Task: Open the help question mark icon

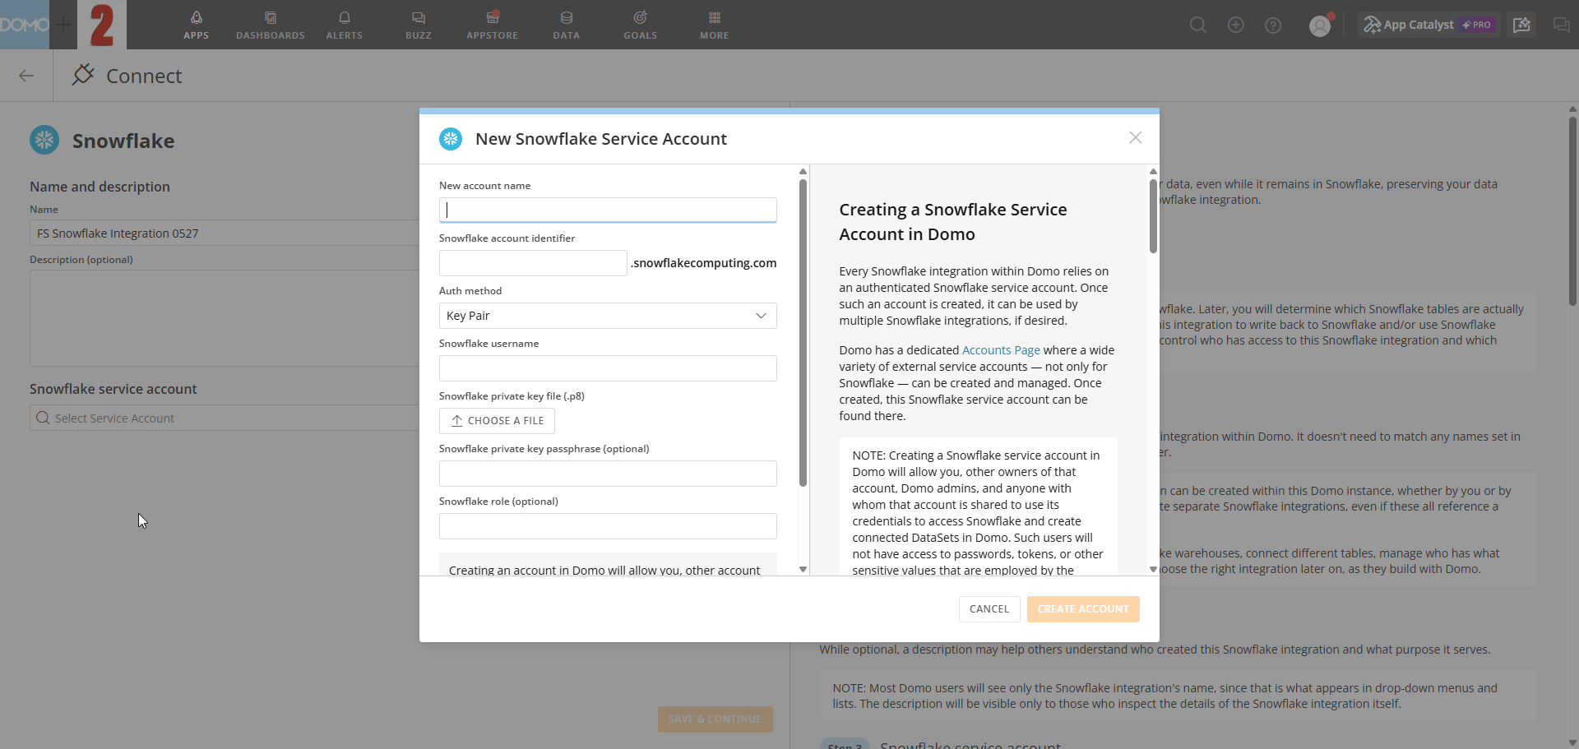Action: (1273, 25)
